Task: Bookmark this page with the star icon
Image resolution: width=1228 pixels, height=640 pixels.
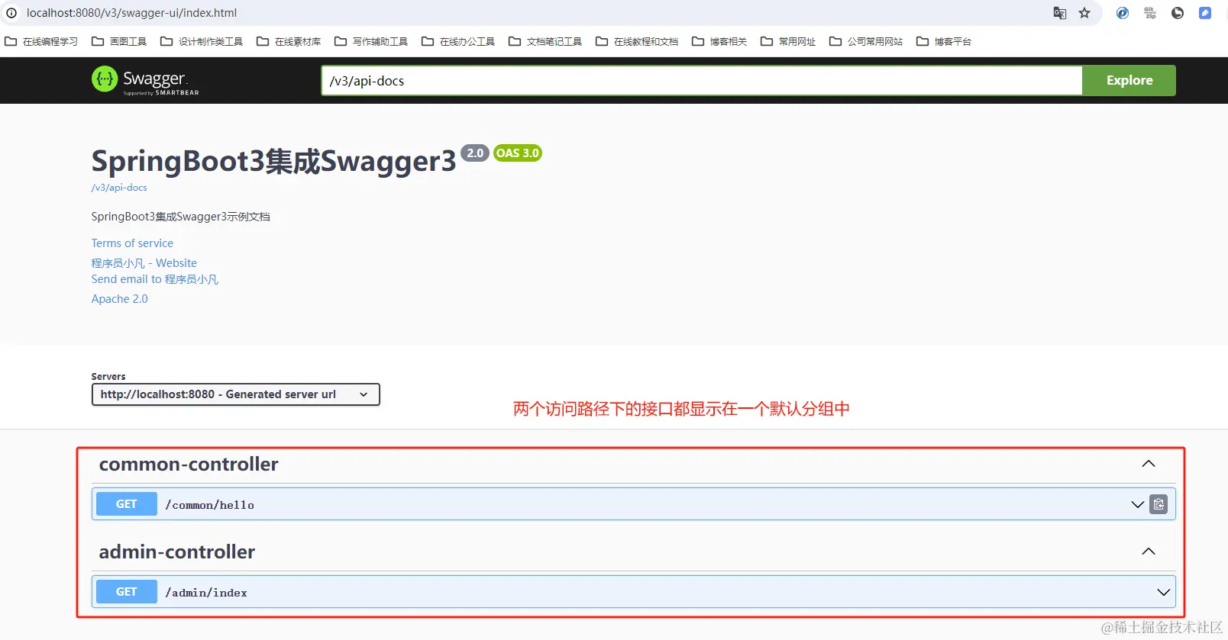Action: (x=1084, y=13)
